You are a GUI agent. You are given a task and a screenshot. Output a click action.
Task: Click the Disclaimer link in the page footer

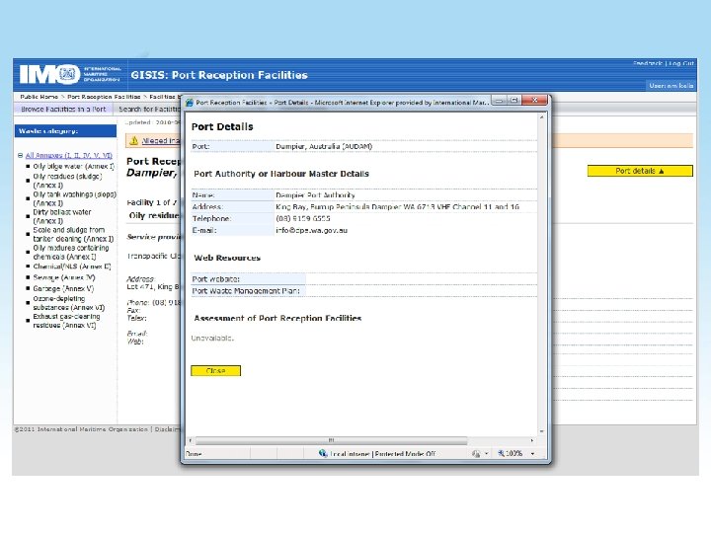click(x=168, y=429)
